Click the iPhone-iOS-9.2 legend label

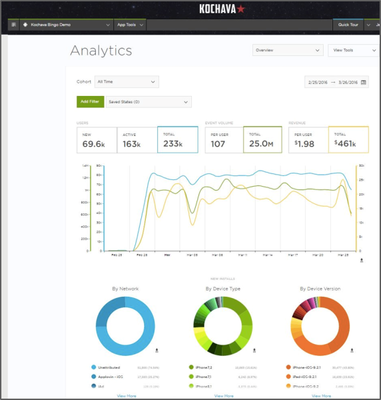pos(306,387)
